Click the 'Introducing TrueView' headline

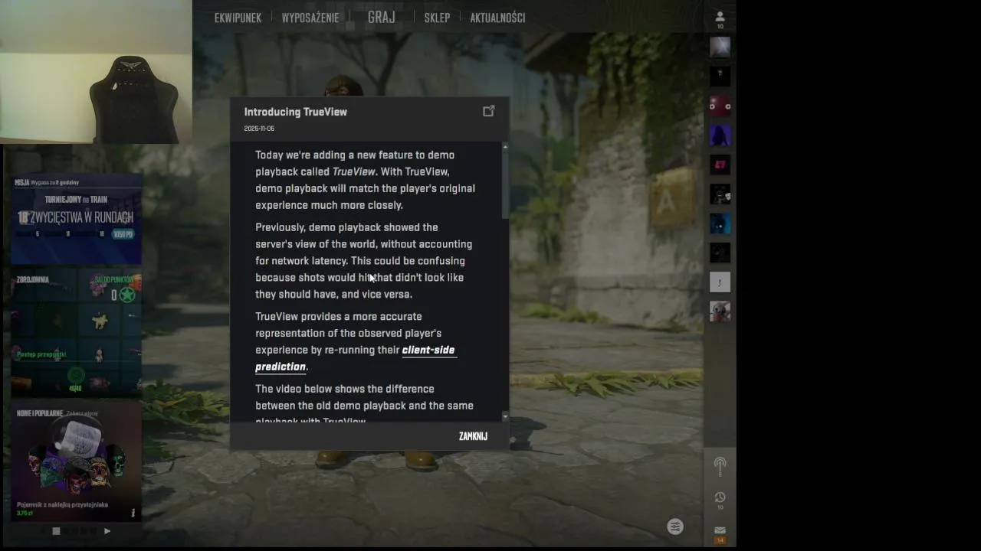[x=295, y=112]
